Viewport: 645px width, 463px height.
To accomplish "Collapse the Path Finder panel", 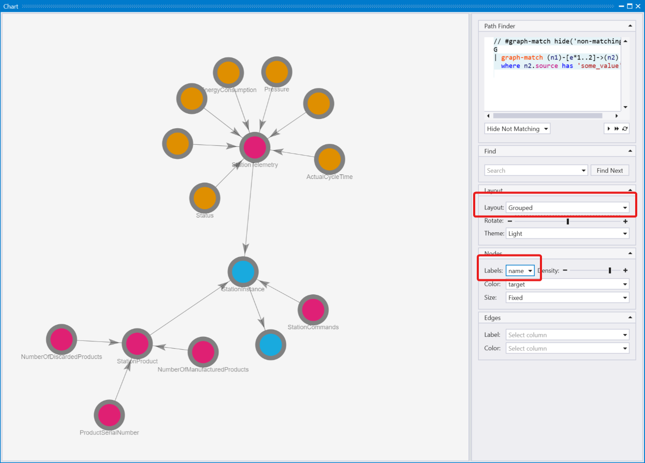I will [630, 26].
